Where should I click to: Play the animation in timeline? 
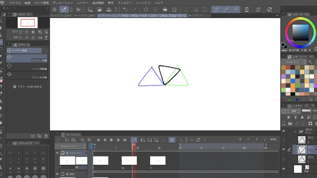[111, 140]
